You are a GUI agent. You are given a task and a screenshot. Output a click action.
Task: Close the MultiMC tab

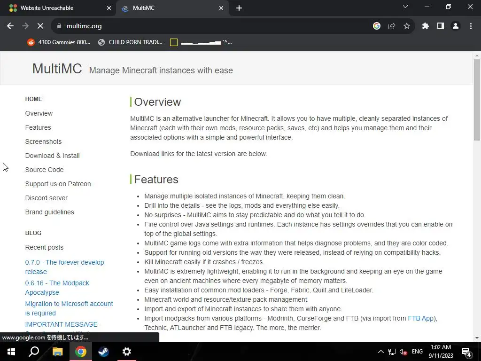pyautogui.click(x=221, y=8)
